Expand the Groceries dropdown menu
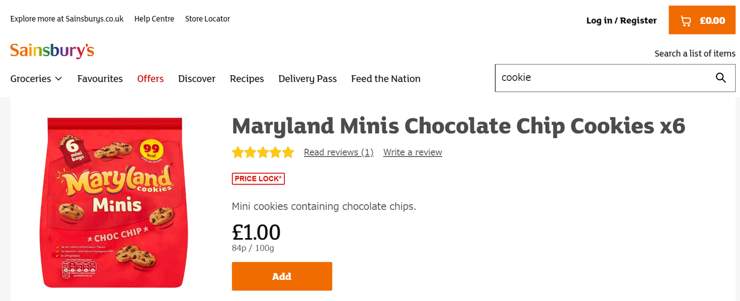This screenshot has height=301, width=740. pos(36,79)
